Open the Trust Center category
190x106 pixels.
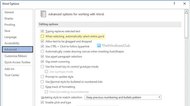click(x=12, y=75)
